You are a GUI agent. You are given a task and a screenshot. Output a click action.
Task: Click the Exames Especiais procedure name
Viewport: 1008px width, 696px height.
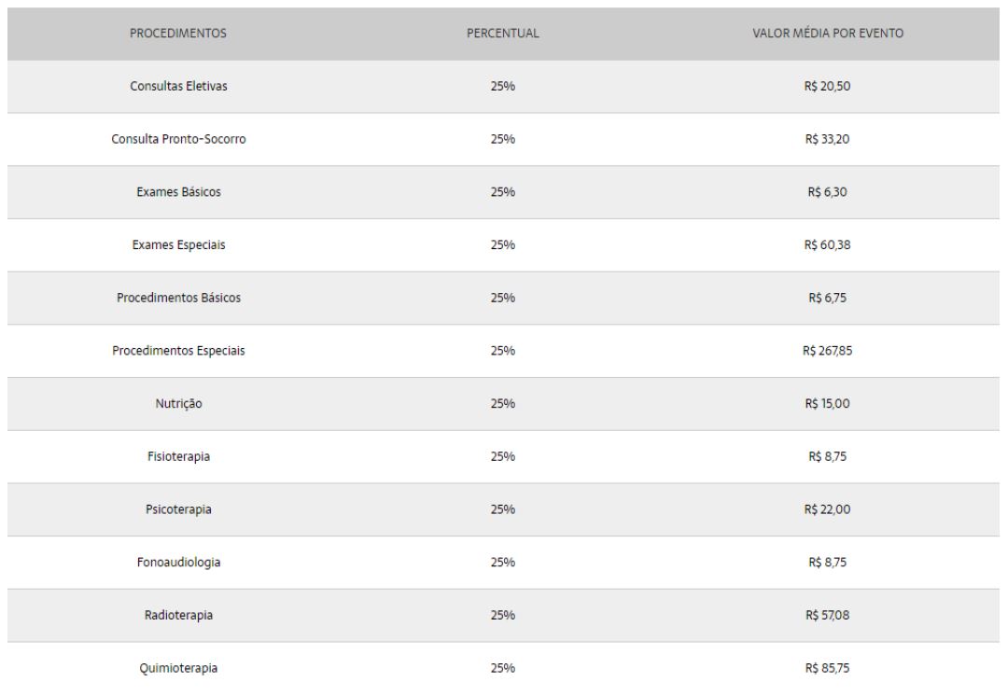[178, 245]
